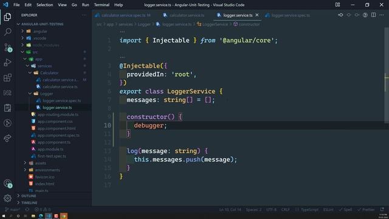389x219 pixels.
Task: Open the Run and Debug view
Action: [x=7, y=63]
